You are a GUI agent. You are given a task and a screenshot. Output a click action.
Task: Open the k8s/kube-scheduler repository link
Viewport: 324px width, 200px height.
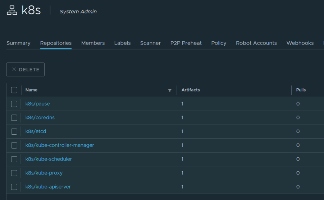click(x=49, y=159)
